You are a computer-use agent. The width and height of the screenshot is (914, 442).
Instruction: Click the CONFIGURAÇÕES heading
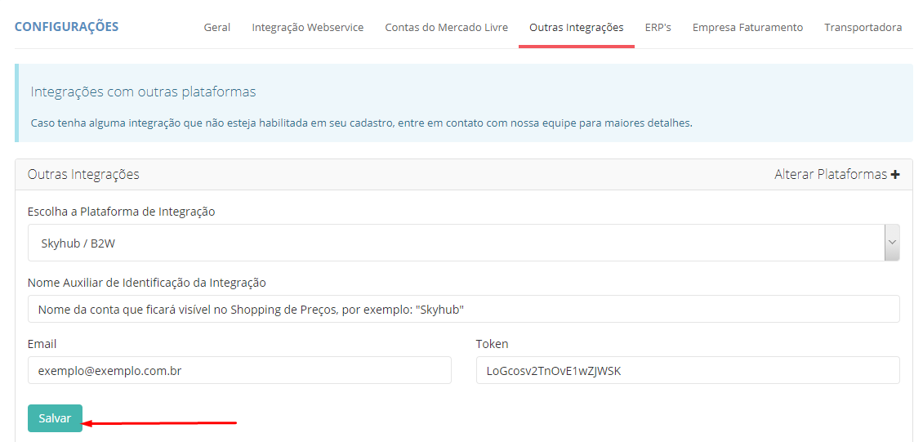66,27
